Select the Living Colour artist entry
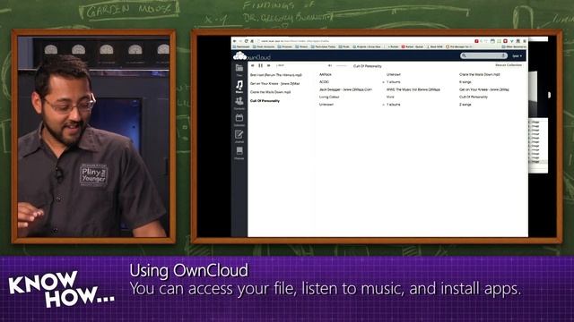The image size is (574, 322). (x=329, y=97)
